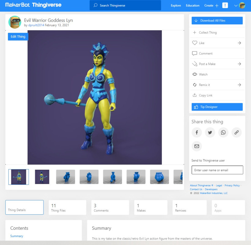Click the Like heart icon
This screenshot has height=245, width=251.
pyautogui.click(x=194, y=43)
